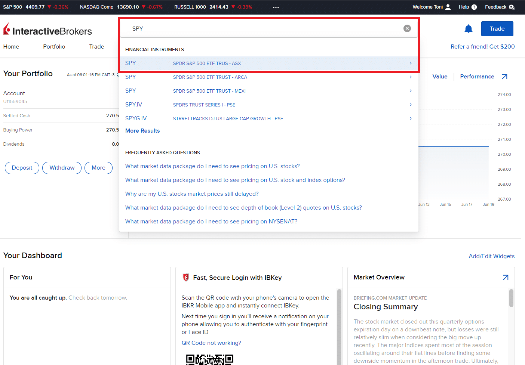The width and height of the screenshot is (525, 365).
Task: Open the notifications bell
Action: pyautogui.click(x=469, y=29)
